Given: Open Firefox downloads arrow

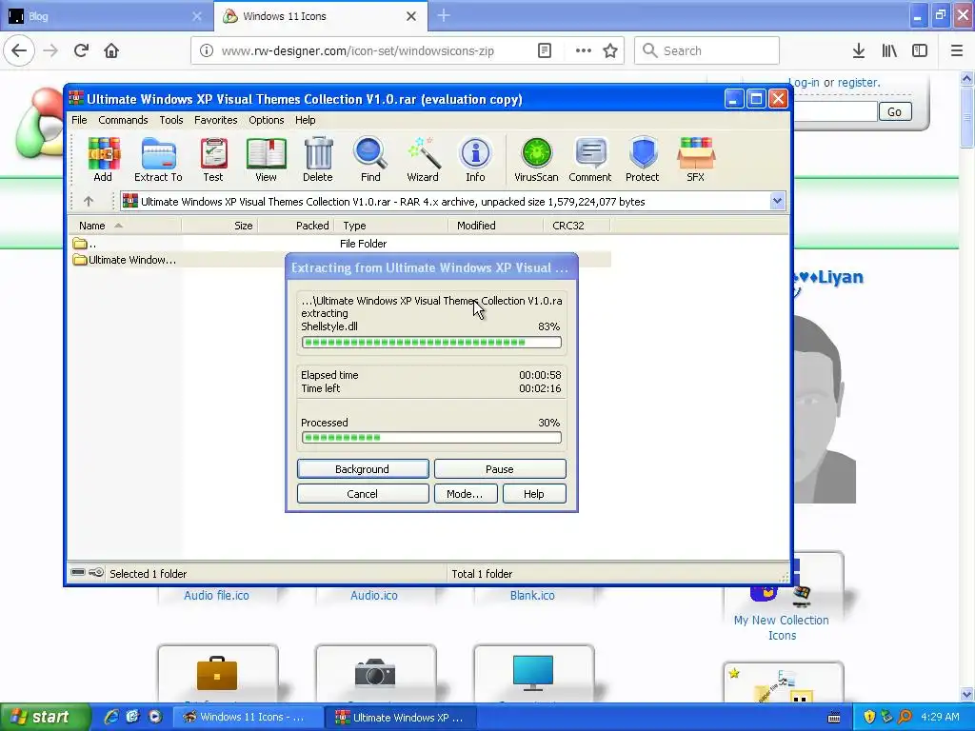Looking at the screenshot, I should pyautogui.click(x=859, y=51).
